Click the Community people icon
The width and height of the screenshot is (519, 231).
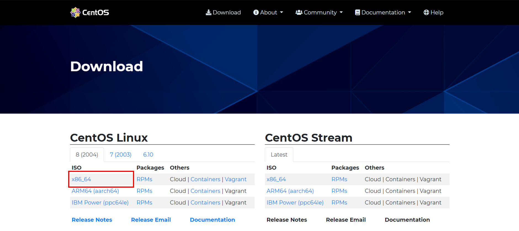[x=299, y=12]
